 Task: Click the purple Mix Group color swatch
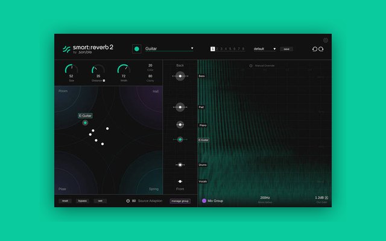[204, 201]
